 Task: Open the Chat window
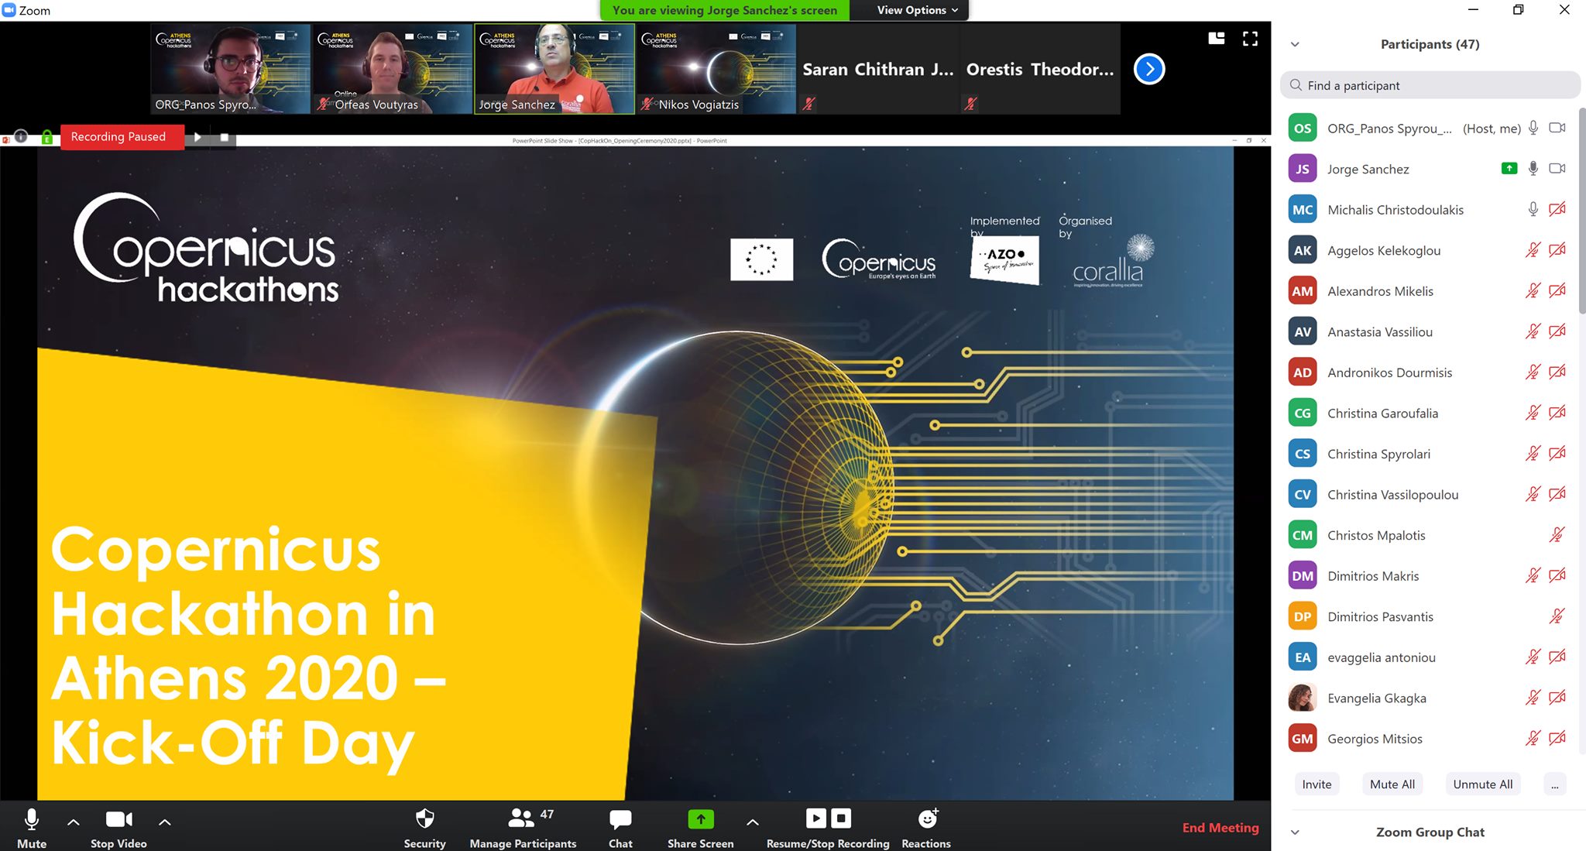coord(620,827)
